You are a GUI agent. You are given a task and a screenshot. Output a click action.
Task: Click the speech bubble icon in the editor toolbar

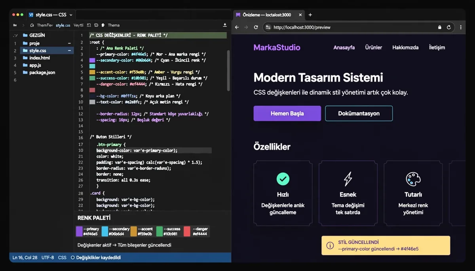click(96, 25)
